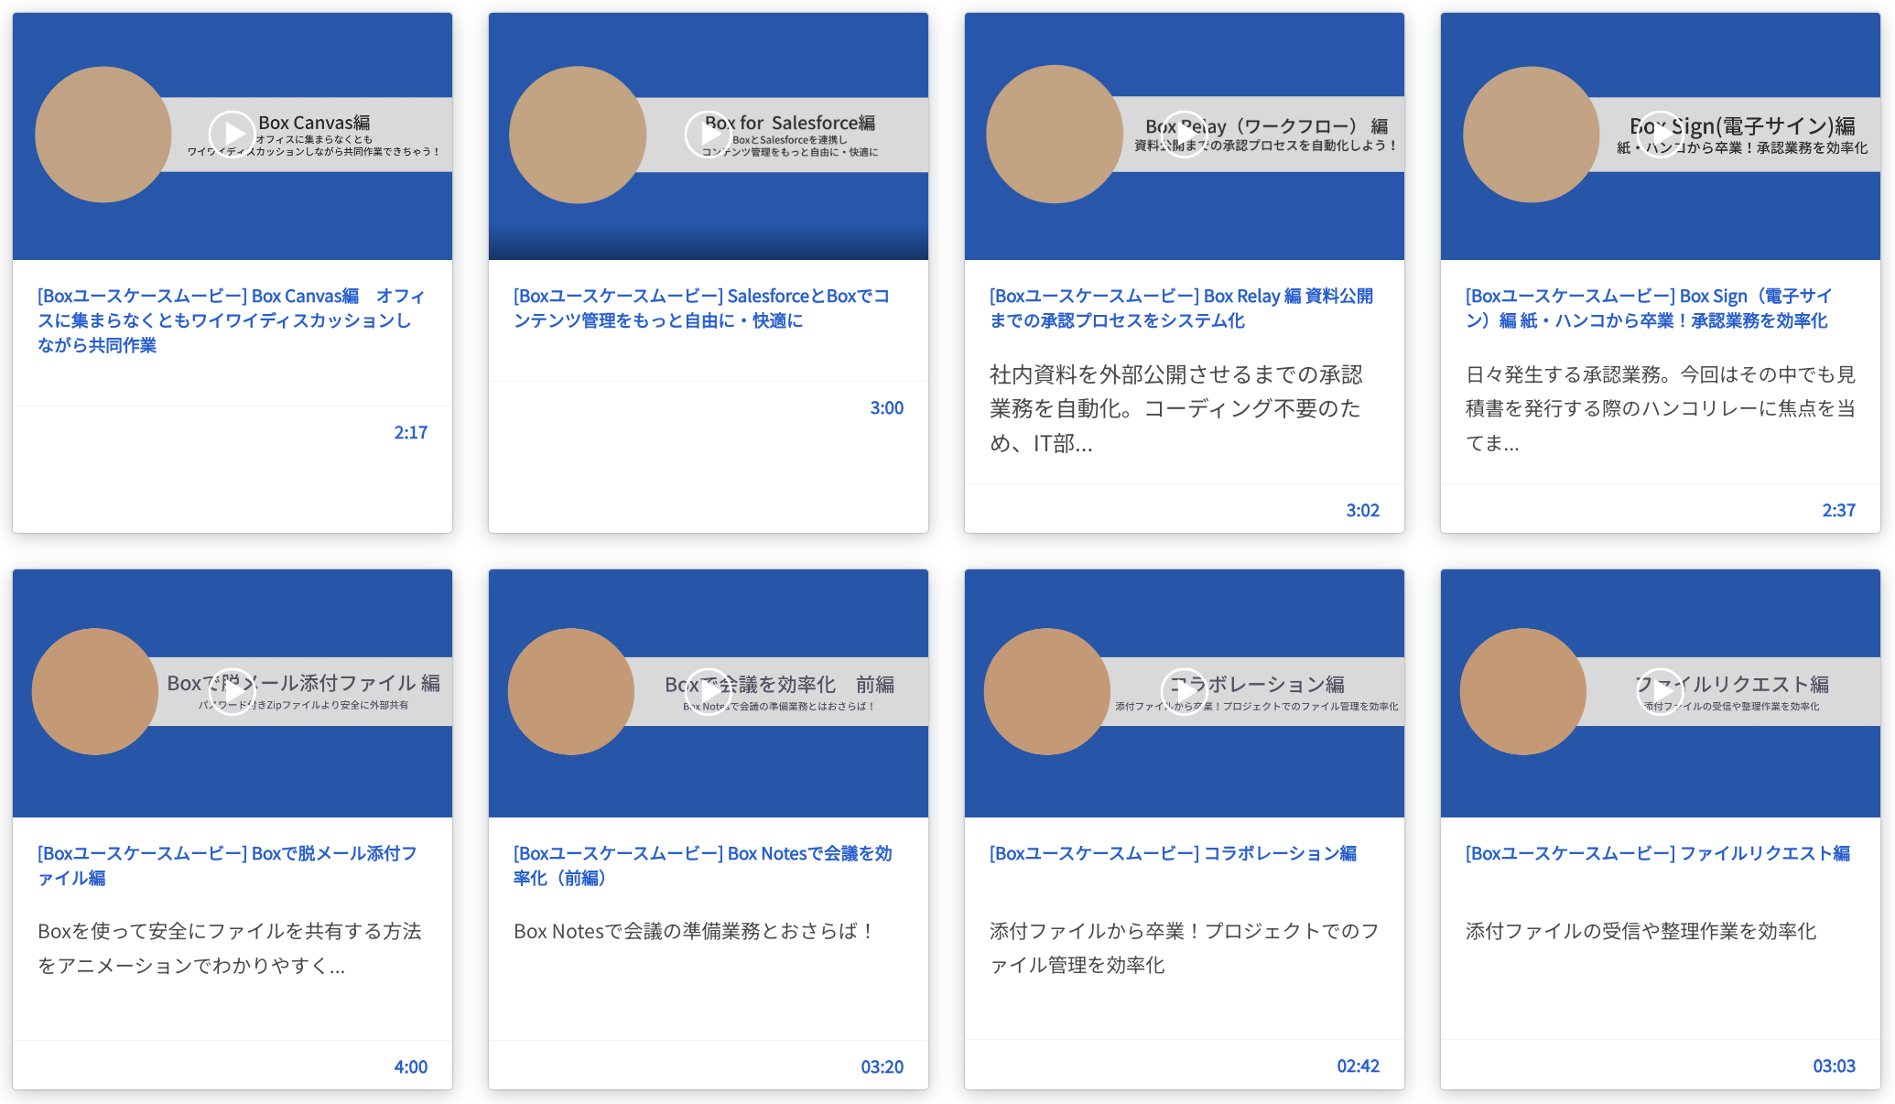
Task: Play the Box Relay workflow video
Action: click(x=1184, y=134)
